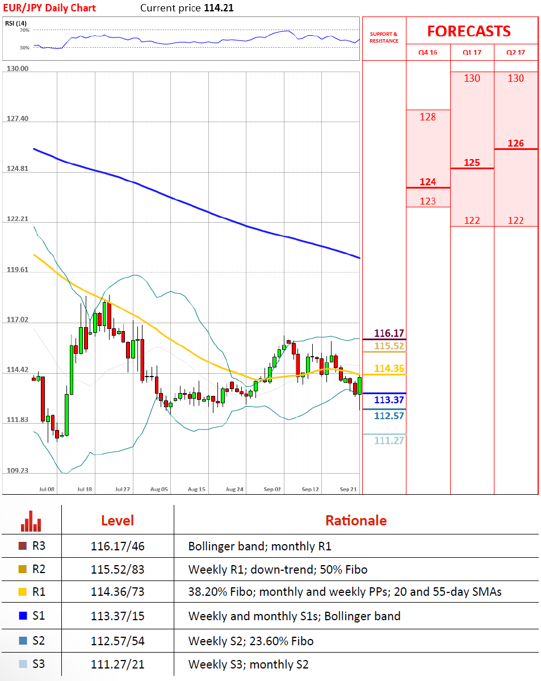Click the 124.81 price axis label
This screenshot has height=681, width=541.
click(18, 168)
